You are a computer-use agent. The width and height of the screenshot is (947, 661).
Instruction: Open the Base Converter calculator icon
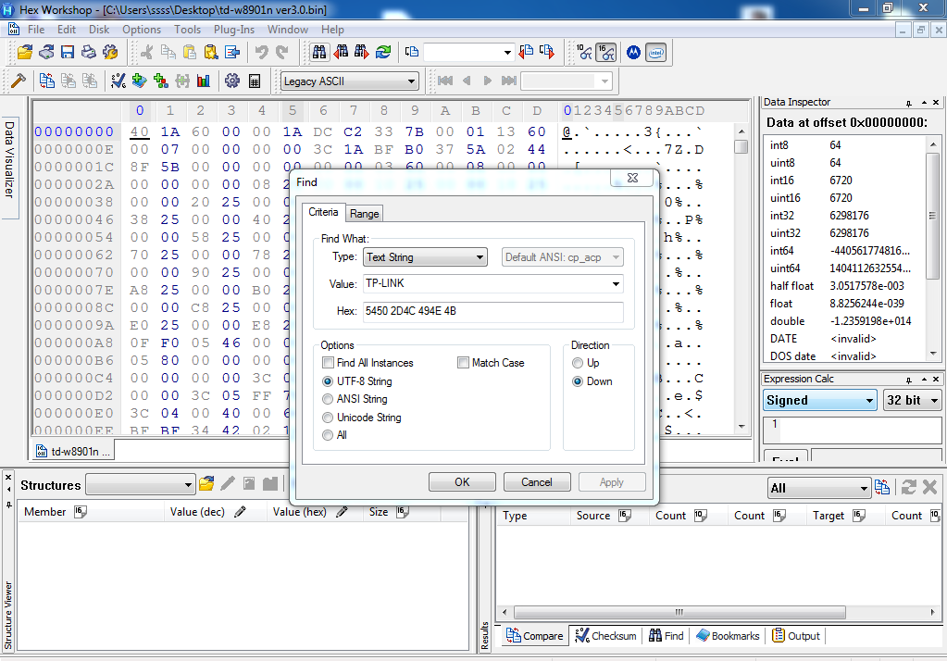point(255,81)
